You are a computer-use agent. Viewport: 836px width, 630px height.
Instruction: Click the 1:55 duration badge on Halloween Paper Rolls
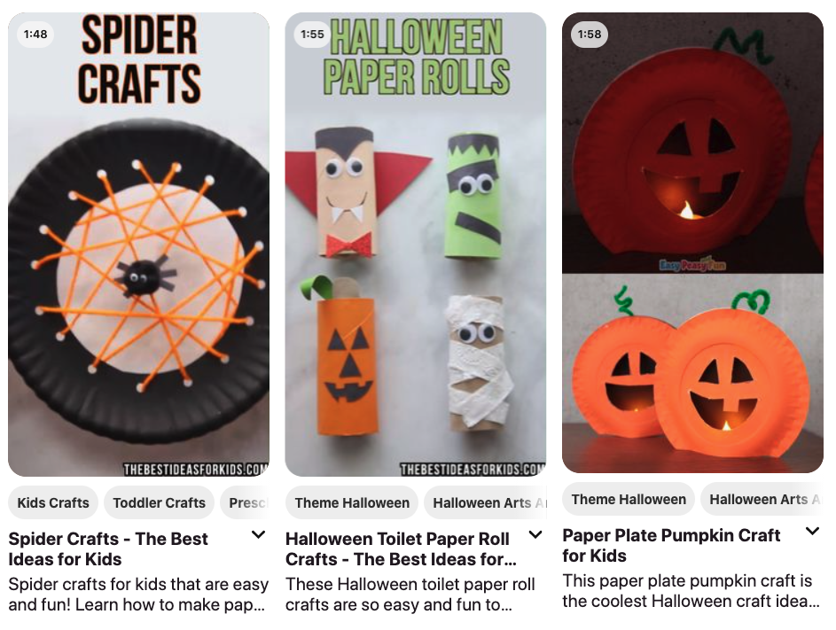[x=312, y=34]
